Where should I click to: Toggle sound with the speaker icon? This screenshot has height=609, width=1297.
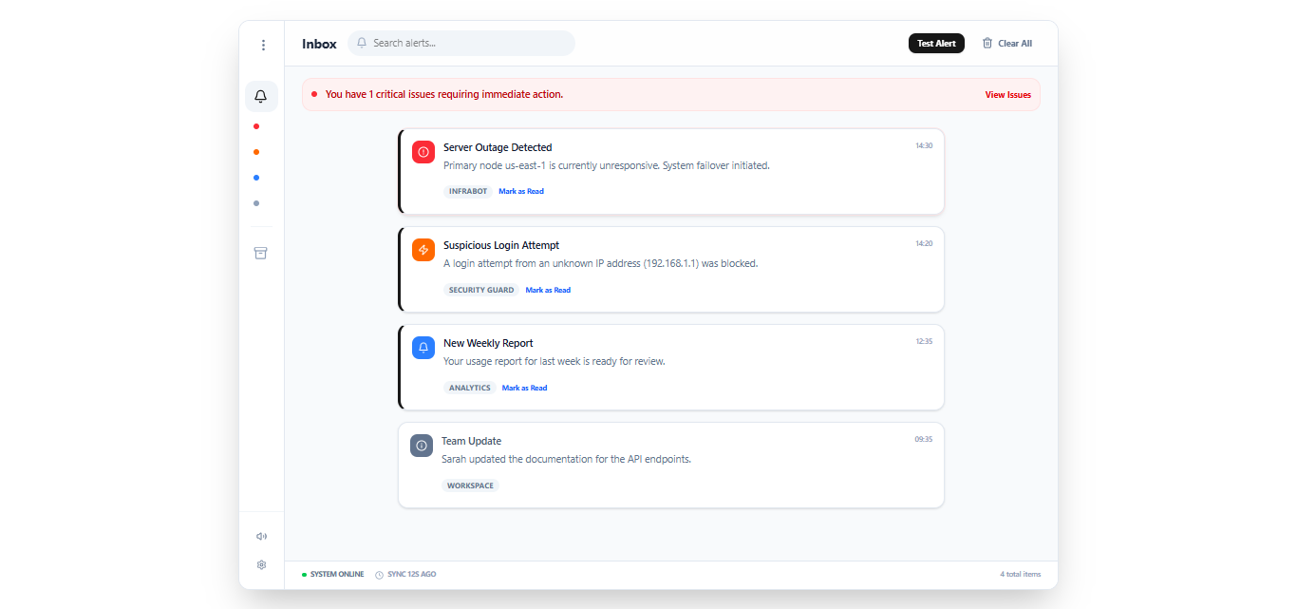261,536
